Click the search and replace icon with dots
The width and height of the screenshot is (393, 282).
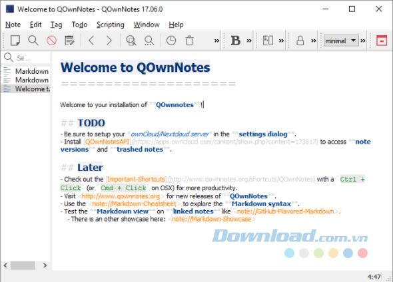point(149,41)
